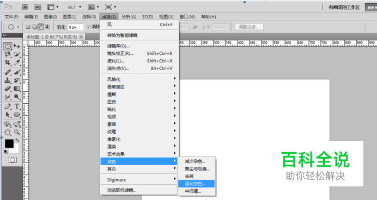The height and width of the screenshot is (200, 377).
Task: Select the History Brush tool
Action: pos(17,80)
